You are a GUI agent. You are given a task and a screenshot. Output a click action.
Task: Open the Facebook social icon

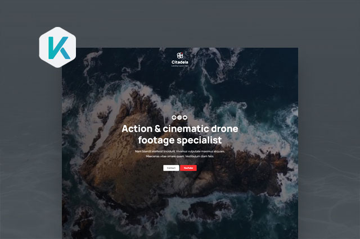pyautogui.click(x=174, y=117)
